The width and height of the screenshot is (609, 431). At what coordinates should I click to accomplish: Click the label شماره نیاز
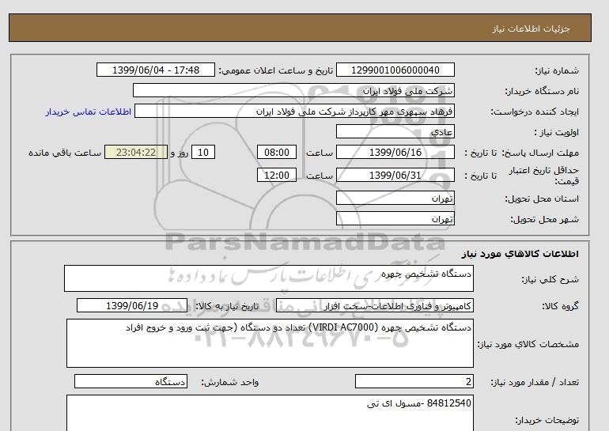[557, 70]
